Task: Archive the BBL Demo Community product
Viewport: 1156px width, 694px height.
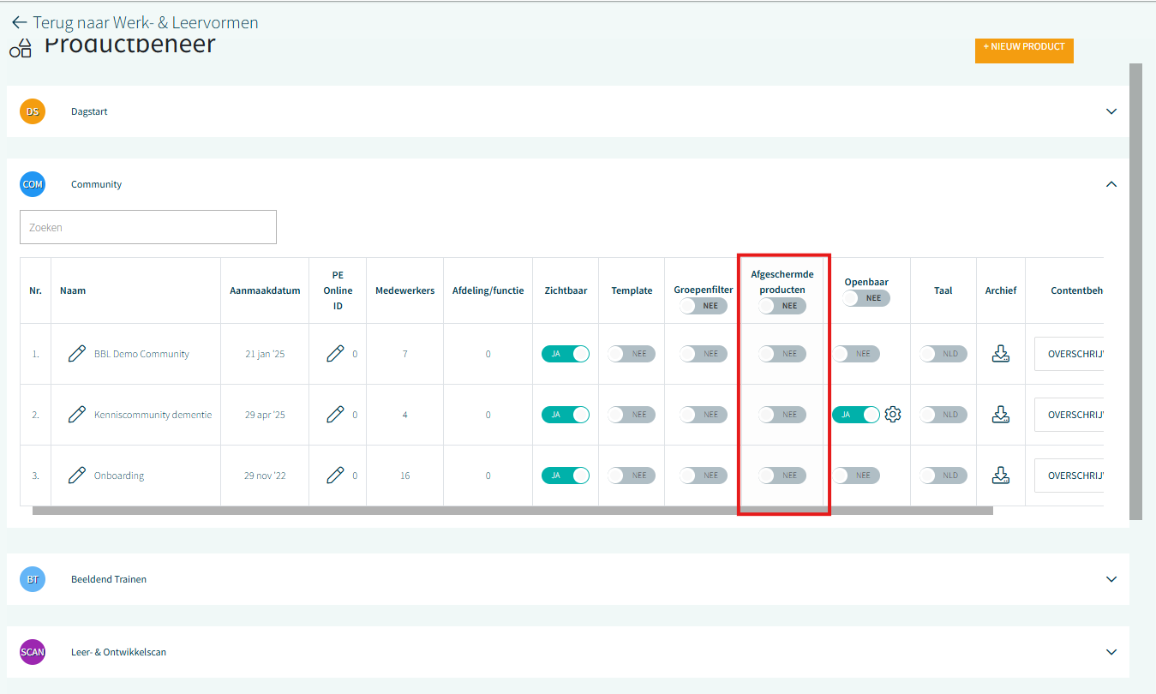Action: (x=1000, y=354)
